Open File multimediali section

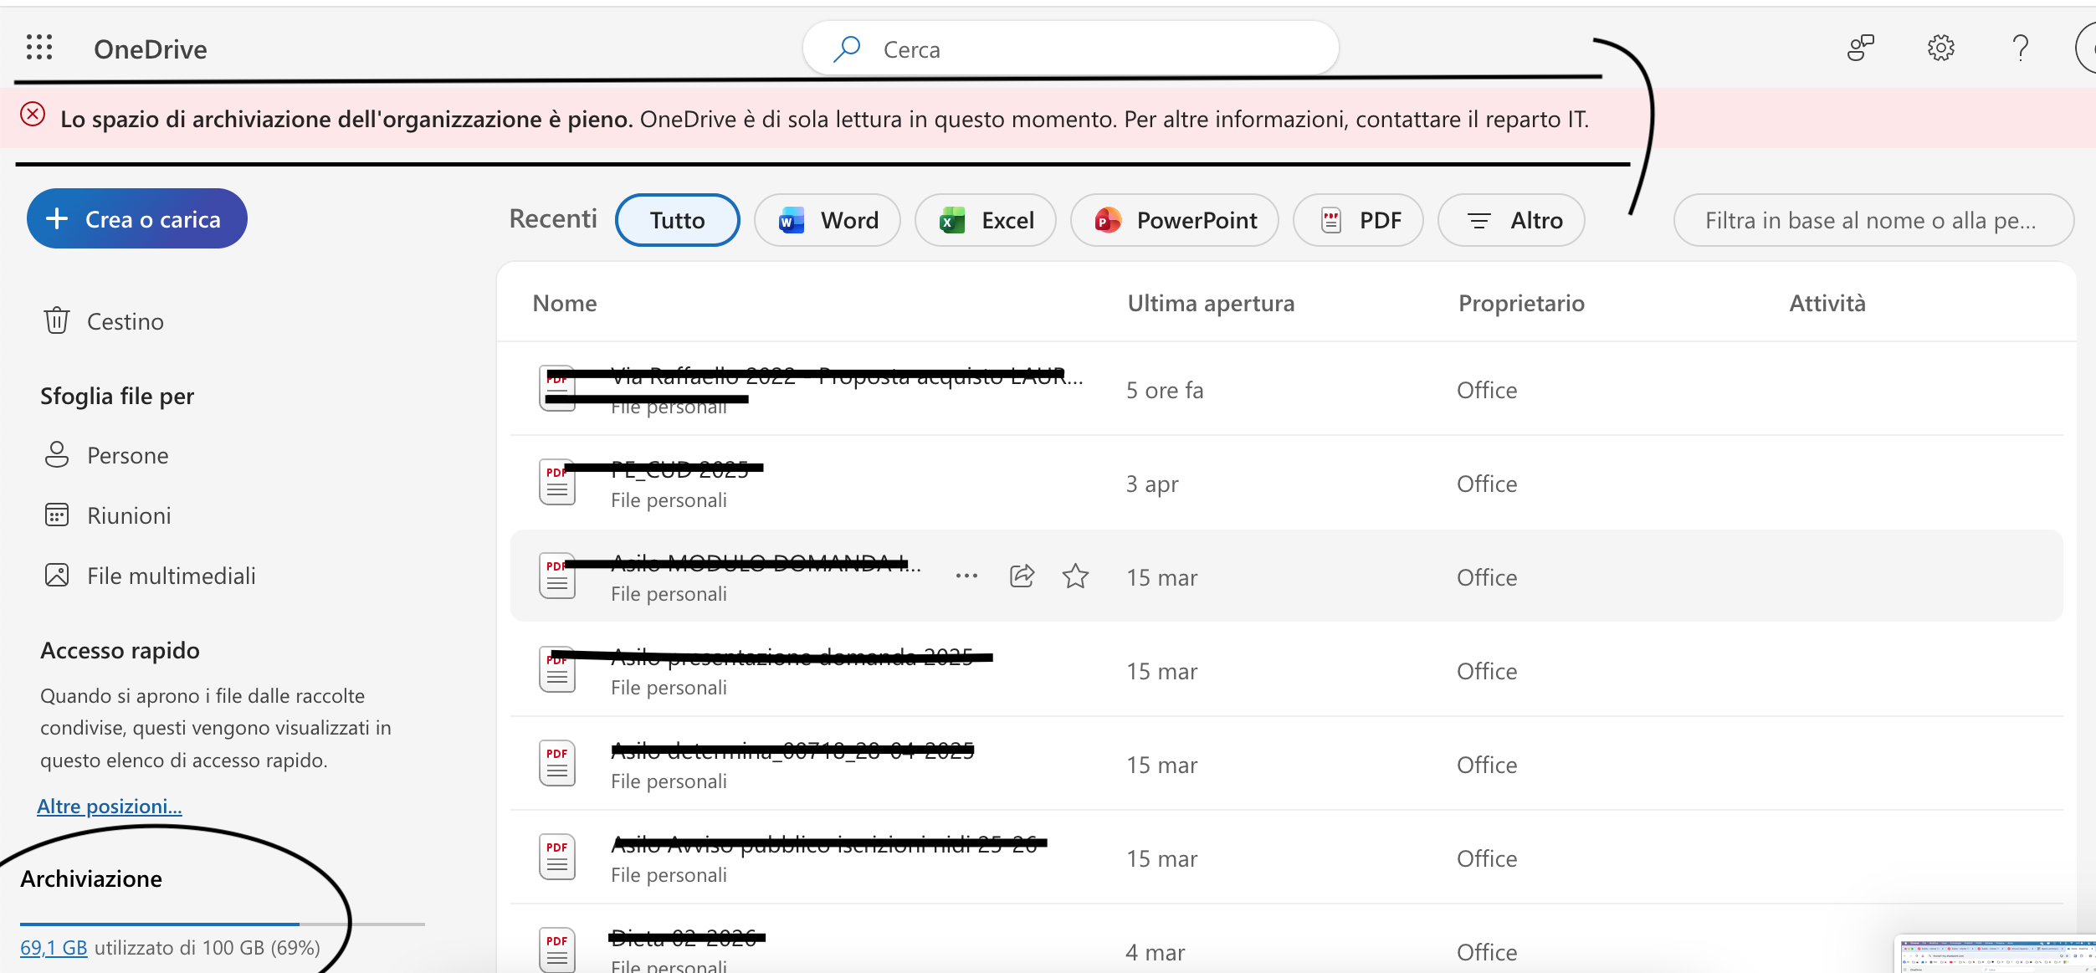point(149,576)
